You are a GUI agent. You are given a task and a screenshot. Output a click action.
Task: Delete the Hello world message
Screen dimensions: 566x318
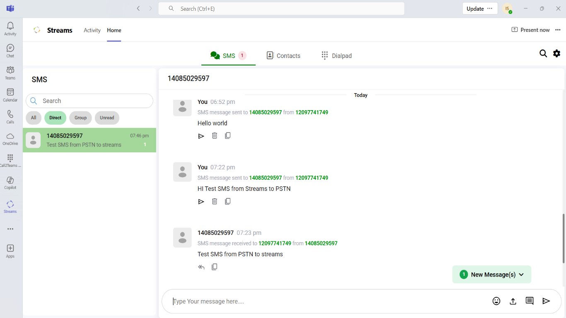(215, 135)
